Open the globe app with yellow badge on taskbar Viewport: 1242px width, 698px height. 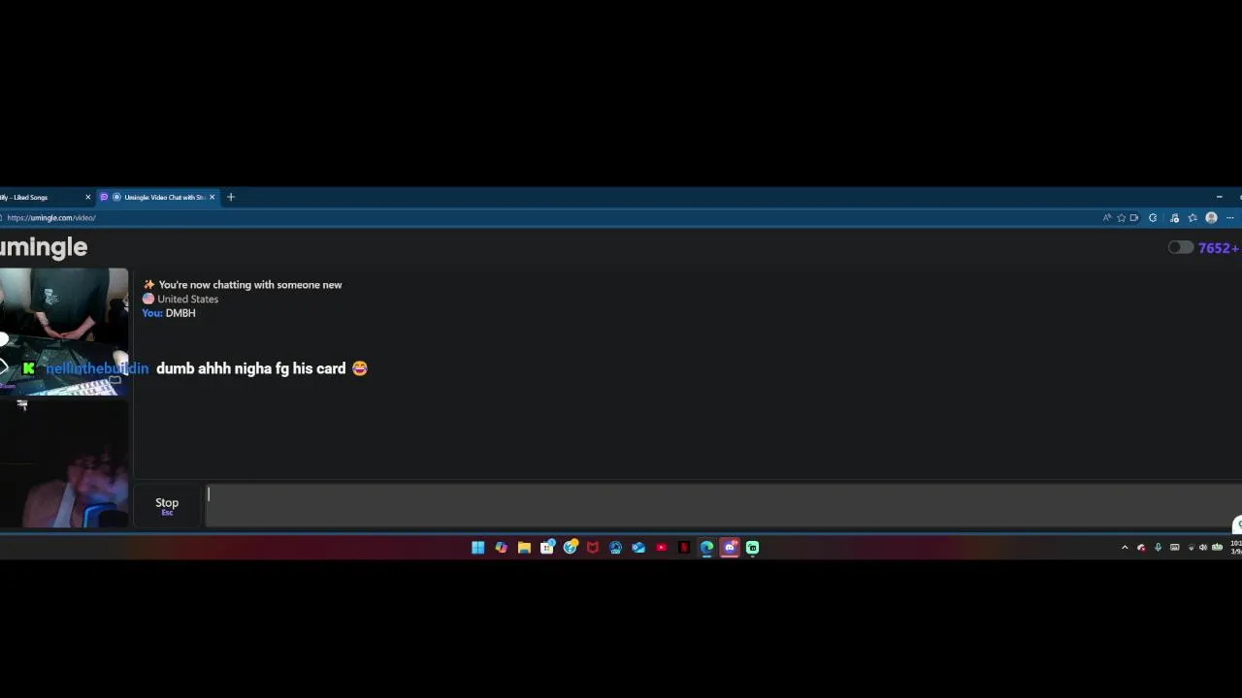pyautogui.click(x=571, y=548)
